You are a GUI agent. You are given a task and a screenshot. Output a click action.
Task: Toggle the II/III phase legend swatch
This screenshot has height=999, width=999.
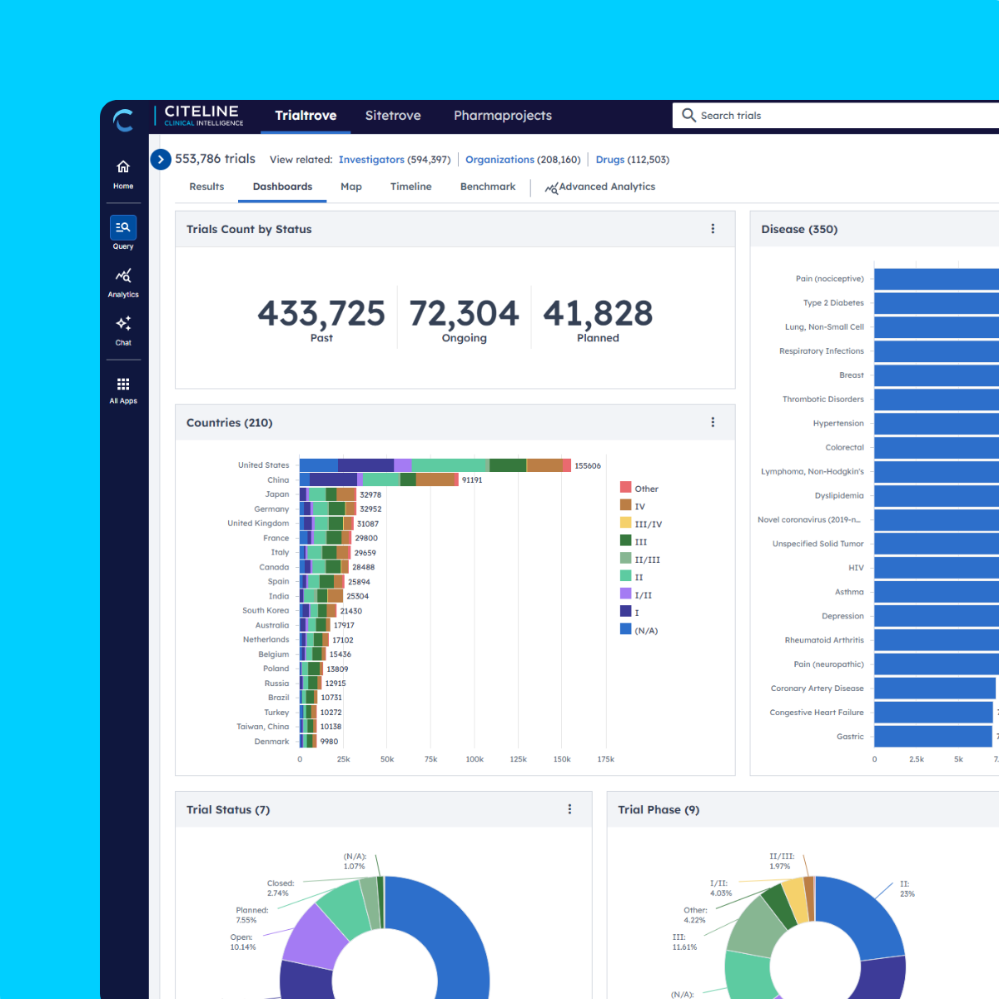click(x=625, y=558)
